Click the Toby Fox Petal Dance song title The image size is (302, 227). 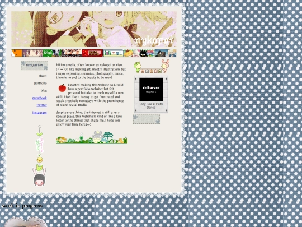pyautogui.click(x=151, y=106)
